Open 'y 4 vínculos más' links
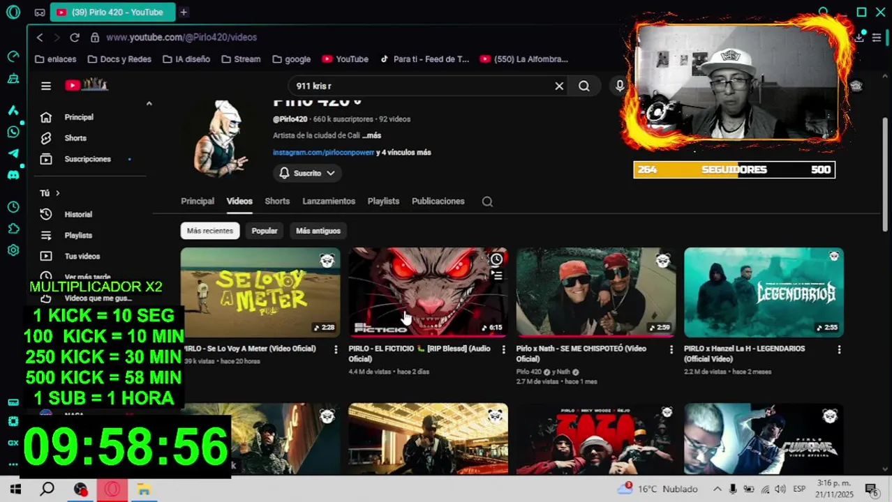The height and width of the screenshot is (502, 892). (x=403, y=152)
